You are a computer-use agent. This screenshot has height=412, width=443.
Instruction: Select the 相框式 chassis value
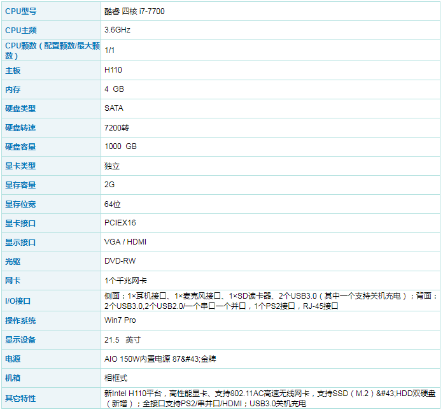tap(116, 378)
